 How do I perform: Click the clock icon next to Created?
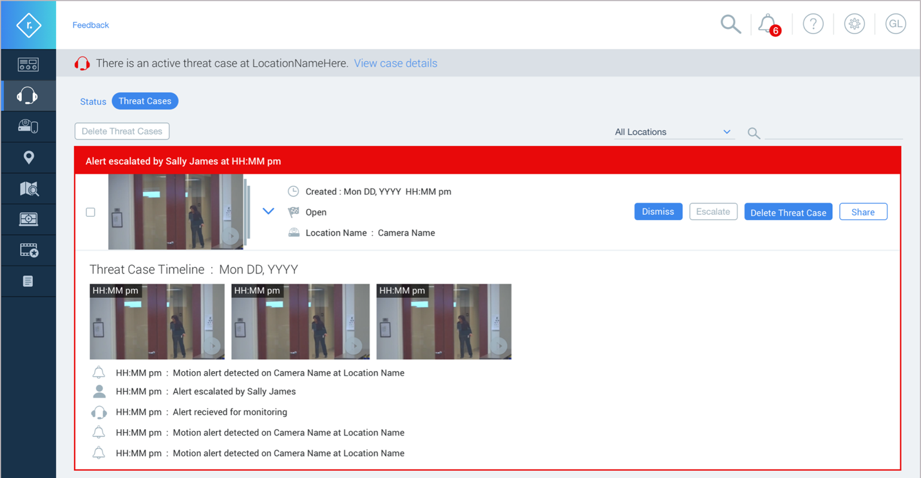[293, 191]
